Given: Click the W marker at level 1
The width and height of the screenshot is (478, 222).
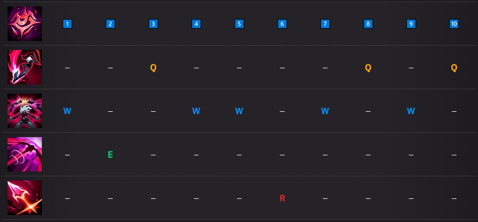Looking at the screenshot, I should 67,111.
